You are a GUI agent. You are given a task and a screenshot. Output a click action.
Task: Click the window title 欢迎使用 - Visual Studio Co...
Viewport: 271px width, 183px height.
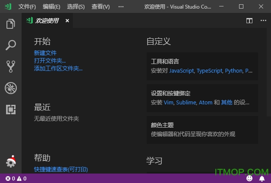click(x=178, y=7)
